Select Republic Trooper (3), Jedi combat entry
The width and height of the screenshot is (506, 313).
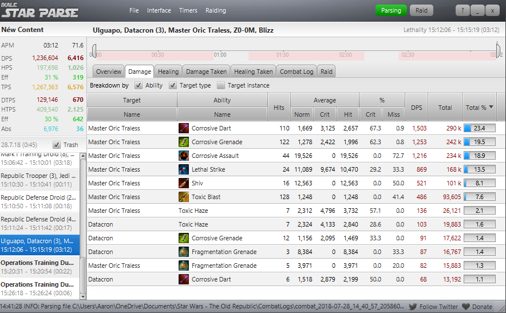(39, 180)
